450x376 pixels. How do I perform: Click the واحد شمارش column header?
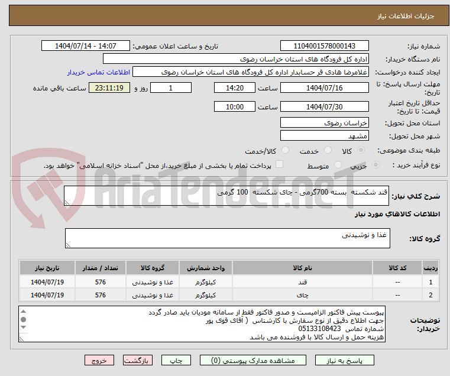[205, 268]
